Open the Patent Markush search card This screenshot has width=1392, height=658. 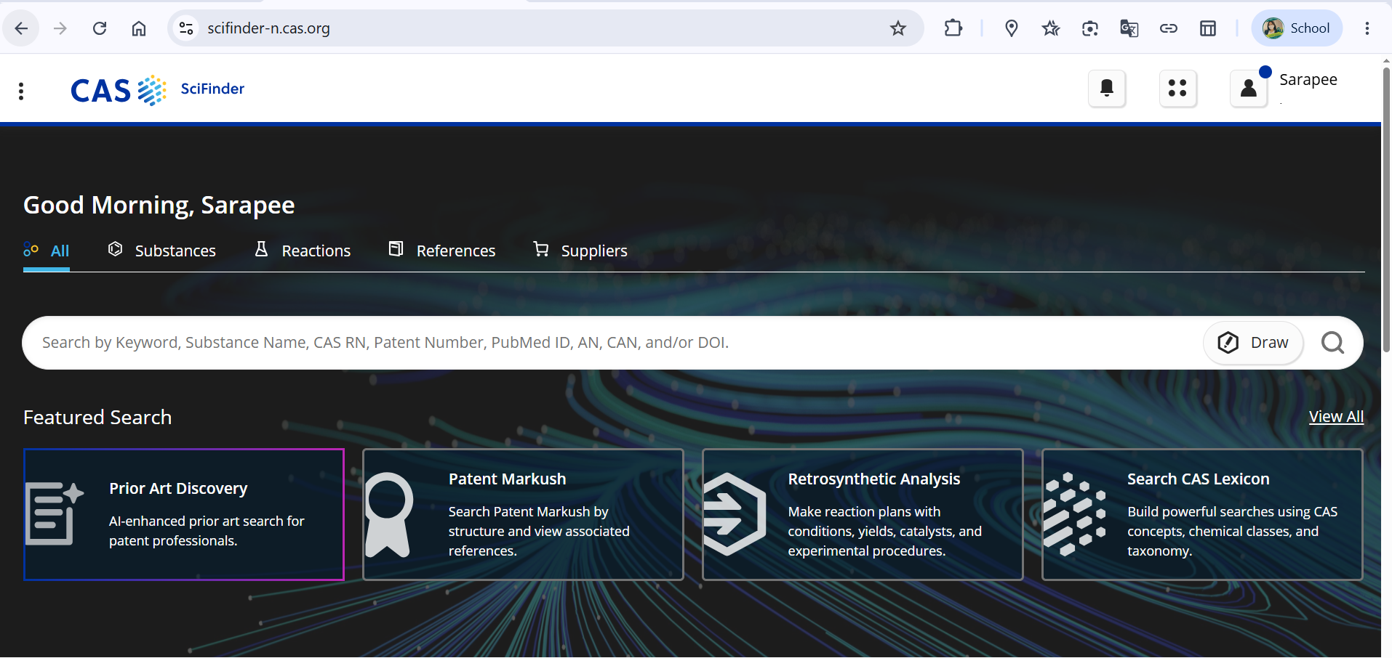click(523, 514)
